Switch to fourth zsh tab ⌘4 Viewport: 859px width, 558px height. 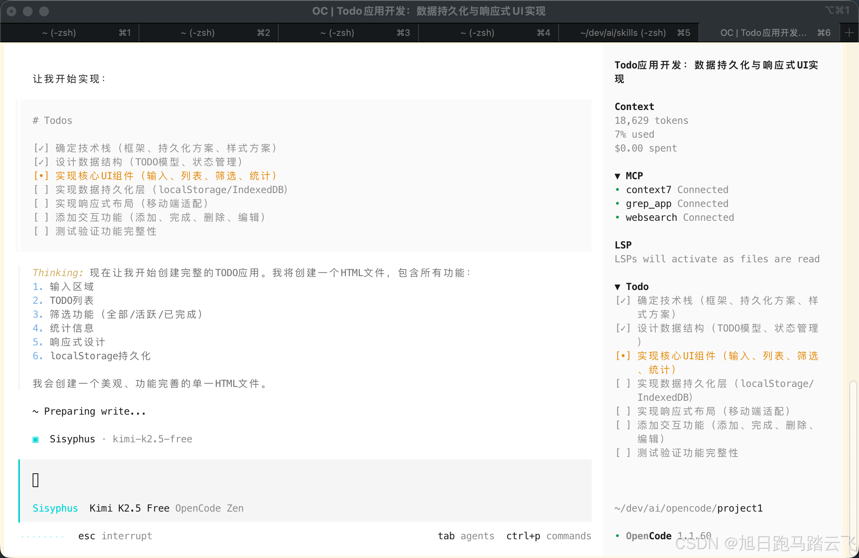pos(489,33)
